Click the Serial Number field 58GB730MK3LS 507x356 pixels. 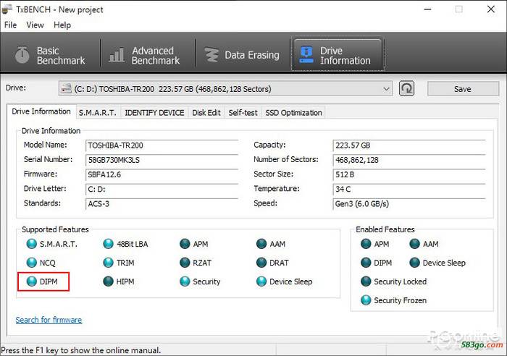[x=162, y=160]
